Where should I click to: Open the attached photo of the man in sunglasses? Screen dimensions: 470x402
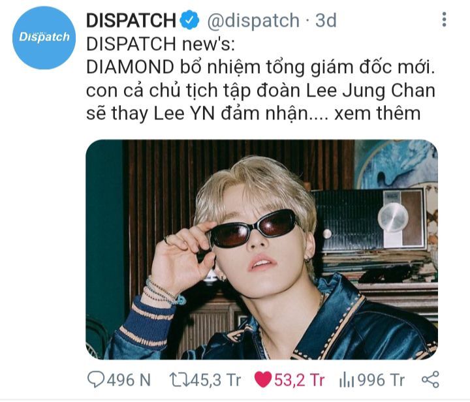pos(262,249)
